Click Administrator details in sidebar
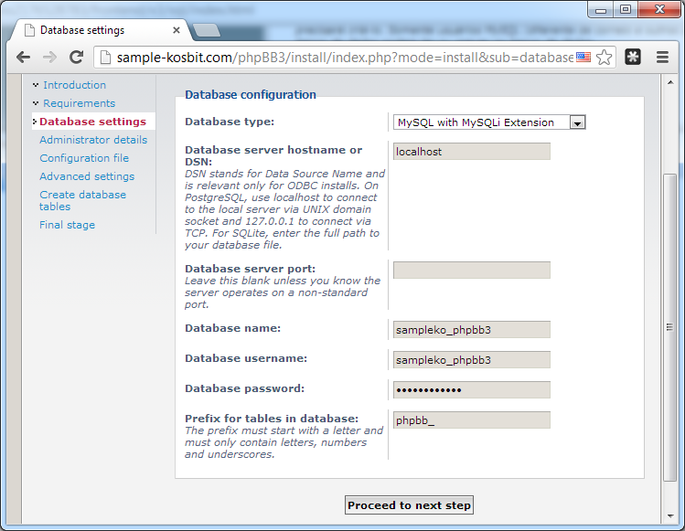Image resolution: width=685 pixels, height=531 pixels. point(93,140)
